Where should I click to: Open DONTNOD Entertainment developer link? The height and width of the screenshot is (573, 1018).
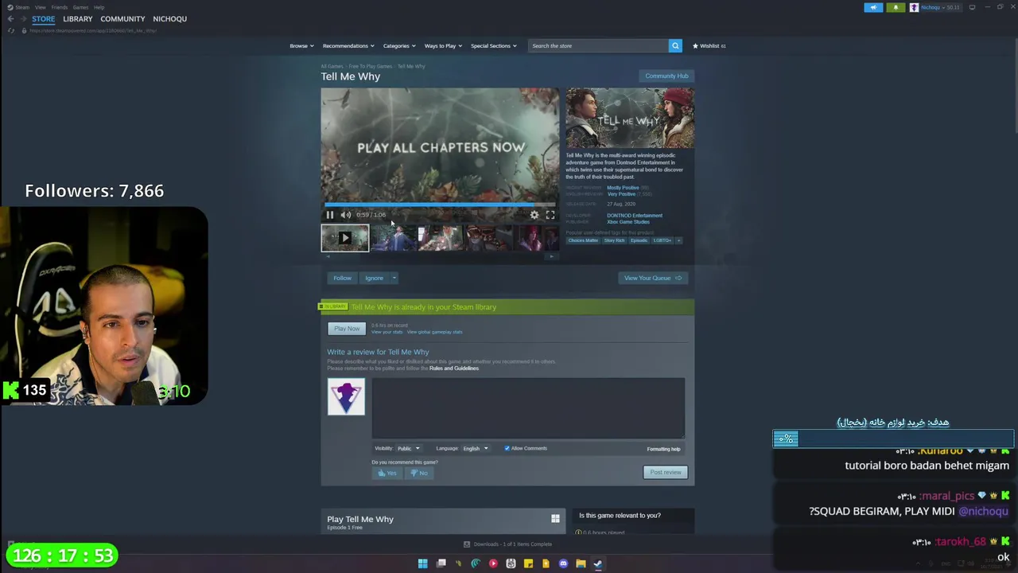(635, 216)
